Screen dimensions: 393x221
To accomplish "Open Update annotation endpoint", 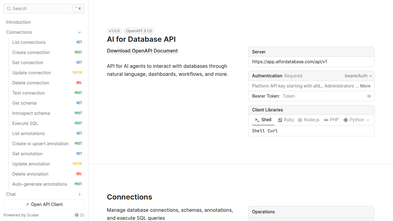I will (x=47, y=164).
